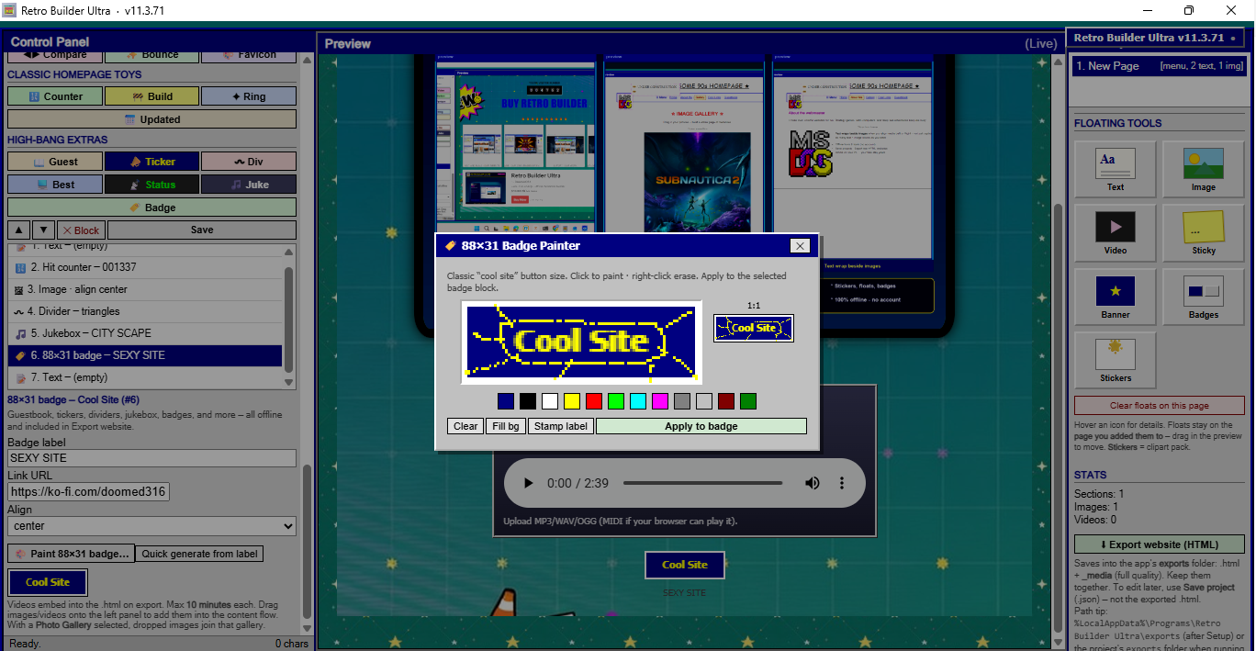
Task: Click Cool Site badge in preview
Action: pos(685,565)
